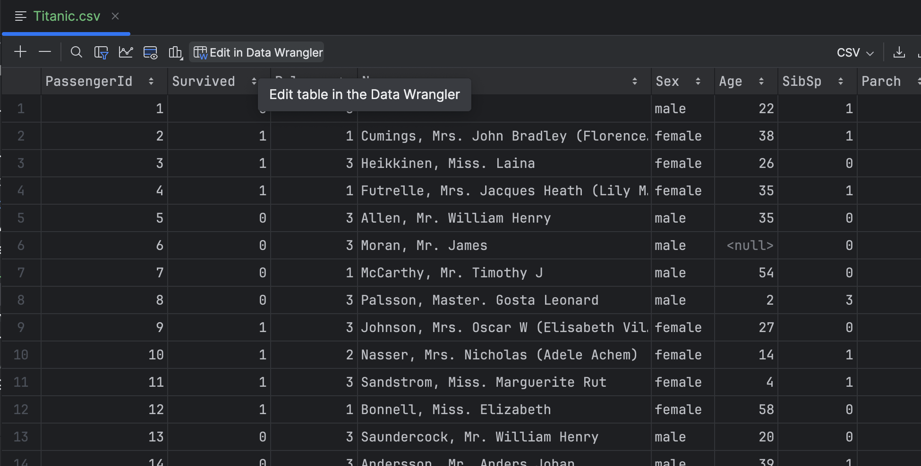
Task: Open the search magnifier tool
Action: coord(76,52)
